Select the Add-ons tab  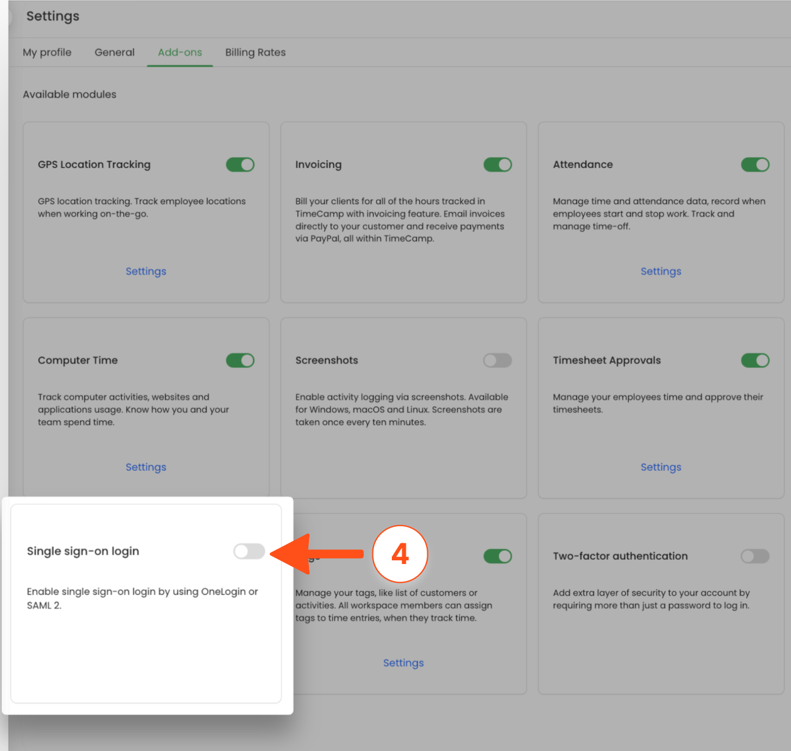(x=180, y=52)
